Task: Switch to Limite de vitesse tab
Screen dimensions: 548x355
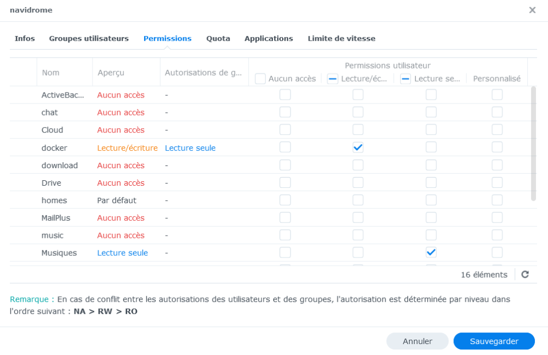Action: [341, 38]
